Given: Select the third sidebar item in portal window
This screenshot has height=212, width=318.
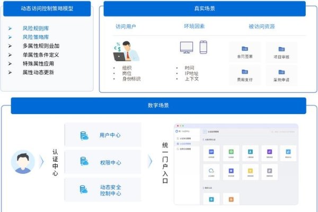Looking at the screenshot, I should [x=187, y=149].
